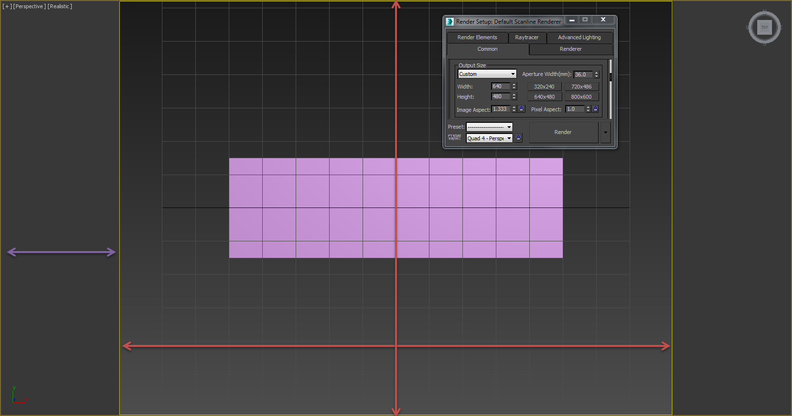Click the Width spinner arrows
Image resolution: width=792 pixels, height=416 pixels.
tap(514, 86)
